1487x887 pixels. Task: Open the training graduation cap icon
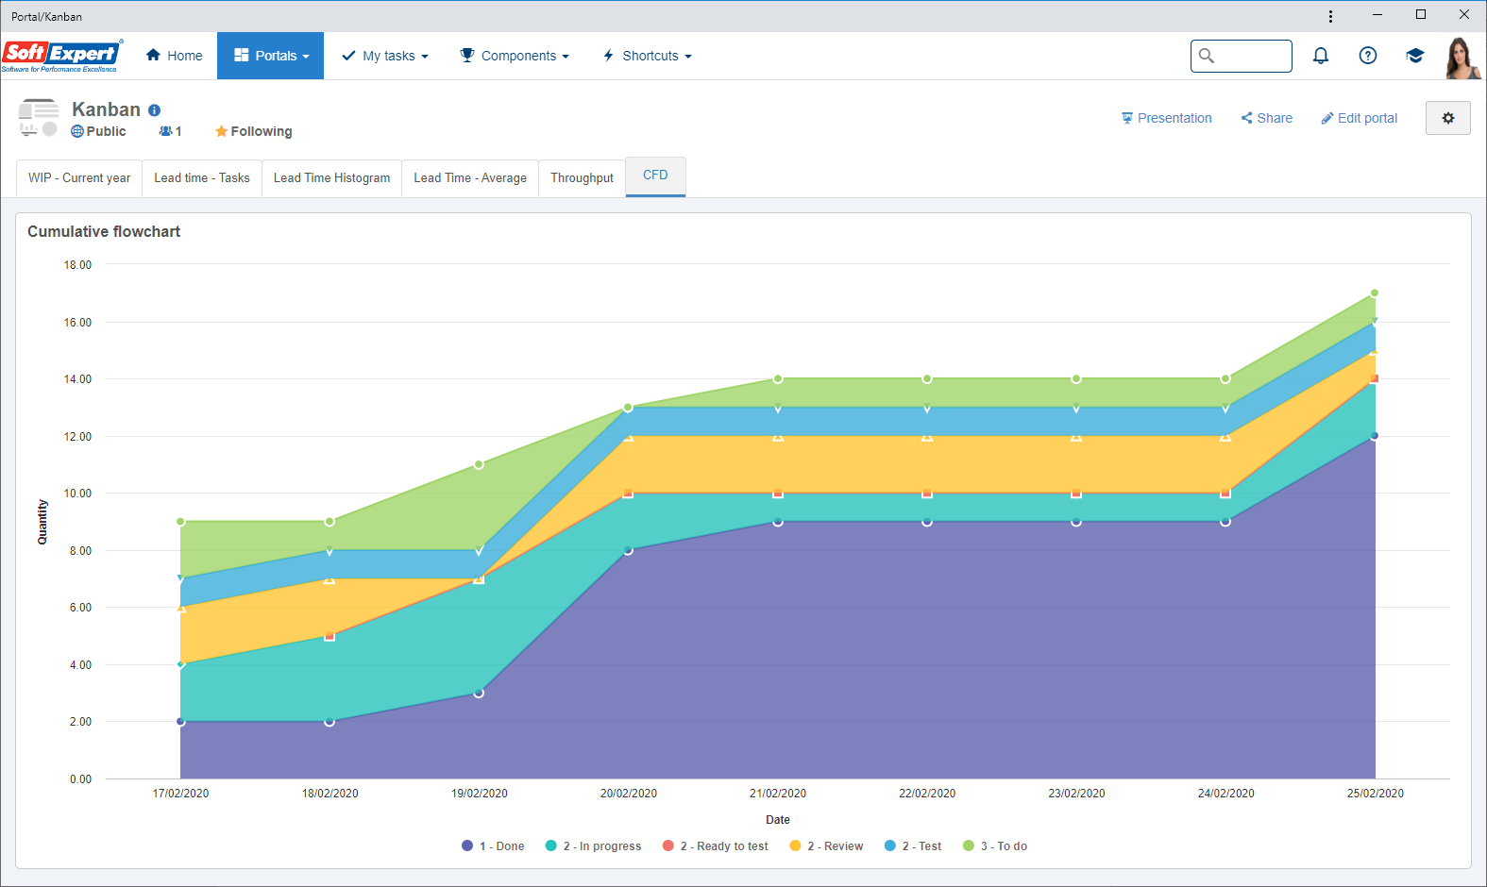[x=1414, y=56]
